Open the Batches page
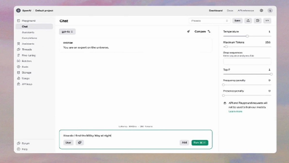This screenshot has width=289, height=163. [x=27, y=61]
